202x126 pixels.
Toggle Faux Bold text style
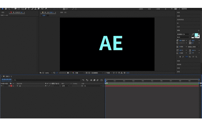click(x=180, y=57)
